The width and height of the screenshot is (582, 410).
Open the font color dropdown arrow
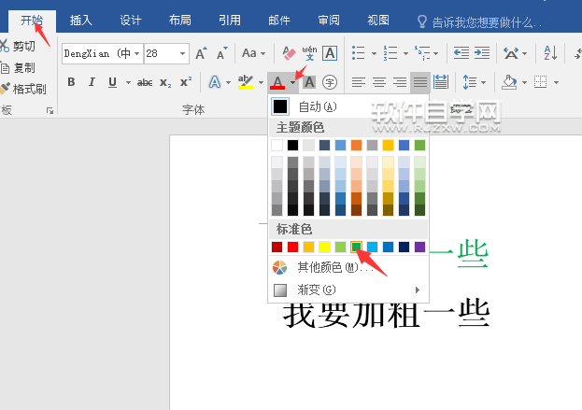(292, 82)
